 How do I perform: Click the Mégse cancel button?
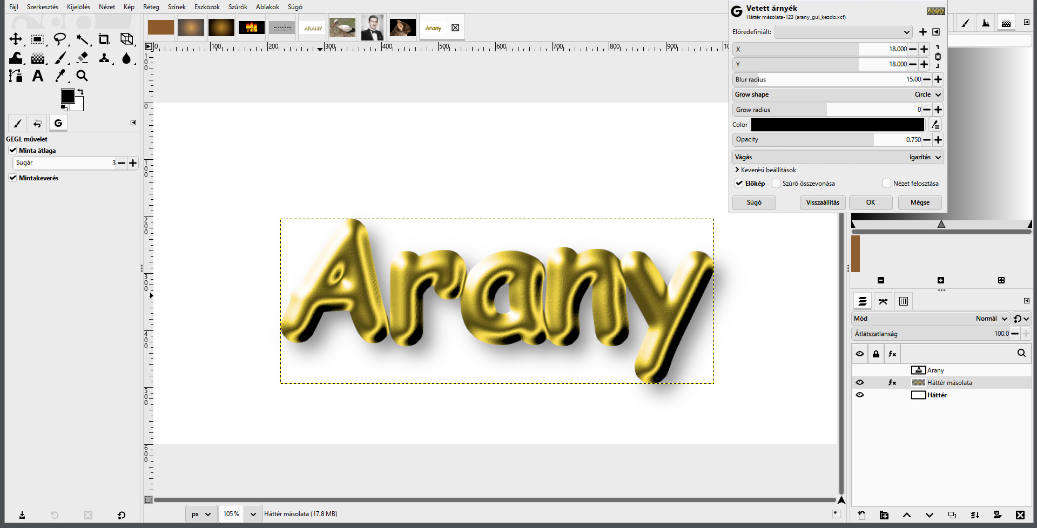click(x=920, y=202)
